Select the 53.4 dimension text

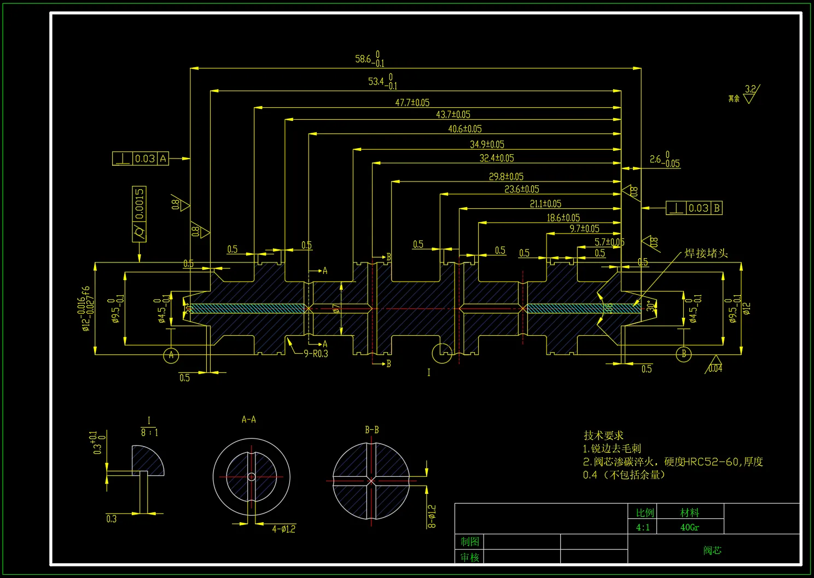point(382,81)
